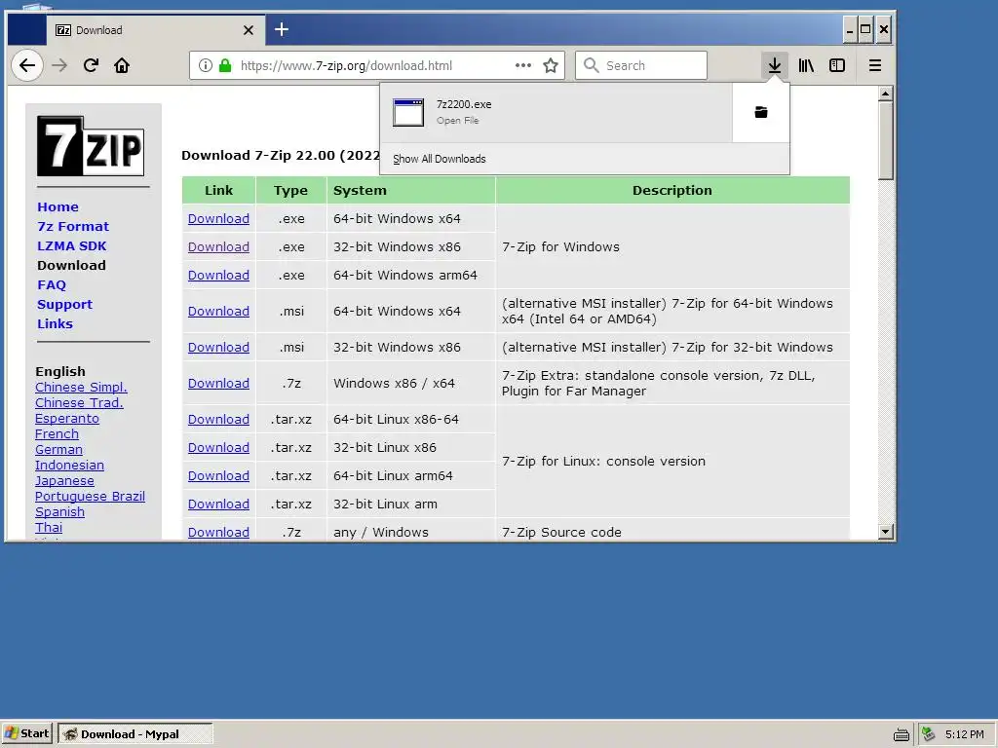998x748 pixels.
Task: Close the Download tab
Action: 249,30
